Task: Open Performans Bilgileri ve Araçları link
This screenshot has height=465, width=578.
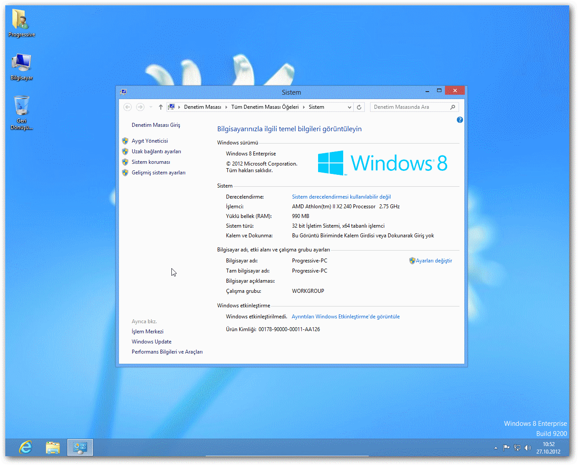Action: [167, 352]
